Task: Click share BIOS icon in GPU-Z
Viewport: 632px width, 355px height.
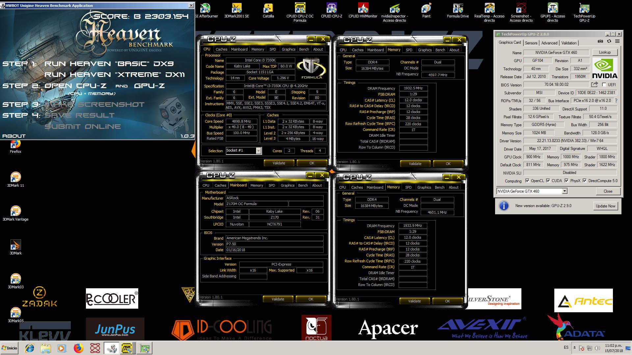Action: coord(594,84)
